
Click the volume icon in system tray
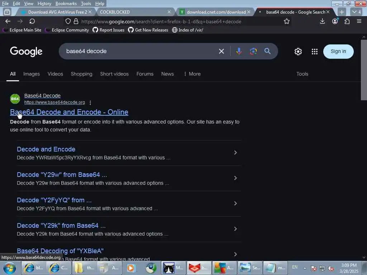331,269
